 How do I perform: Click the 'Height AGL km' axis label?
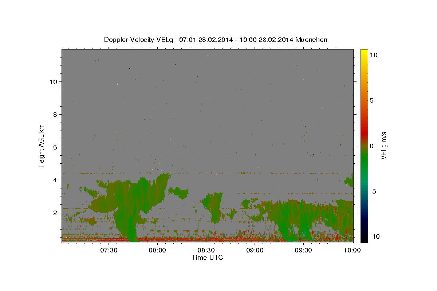click(42, 145)
